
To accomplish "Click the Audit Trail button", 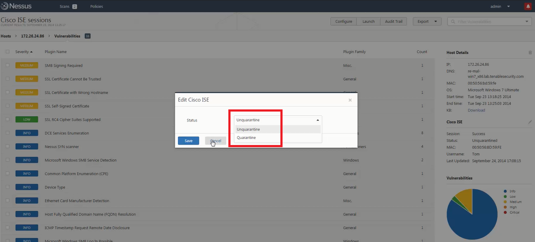I will click(x=394, y=21).
